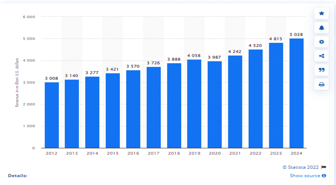
Task: Select the 2018 bar with value 3 888
Action: pyautogui.click(x=174, y=105)
